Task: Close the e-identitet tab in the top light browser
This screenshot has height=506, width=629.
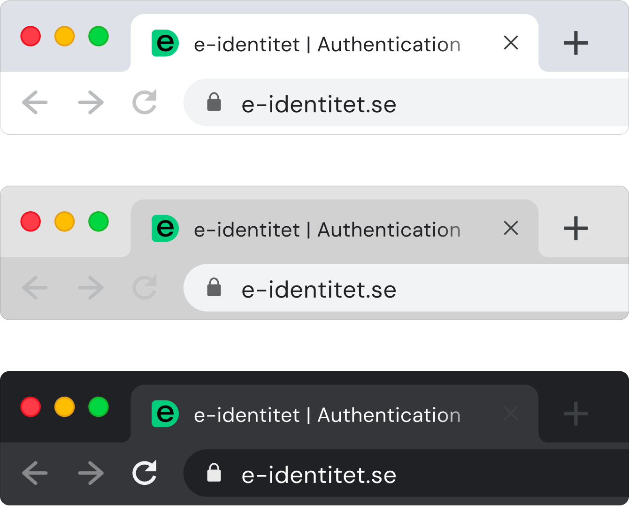Action: [x=511, y=43]
